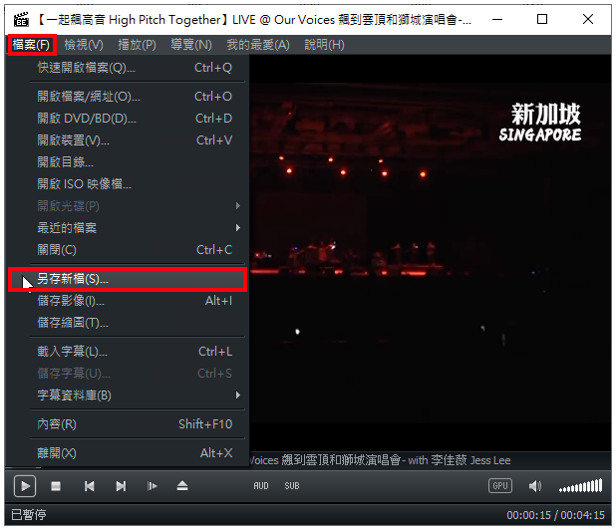Viewport: 616px width, 529px height.
Task: Select 關閉(C) menu entry
Action: [x=129, y=250]
